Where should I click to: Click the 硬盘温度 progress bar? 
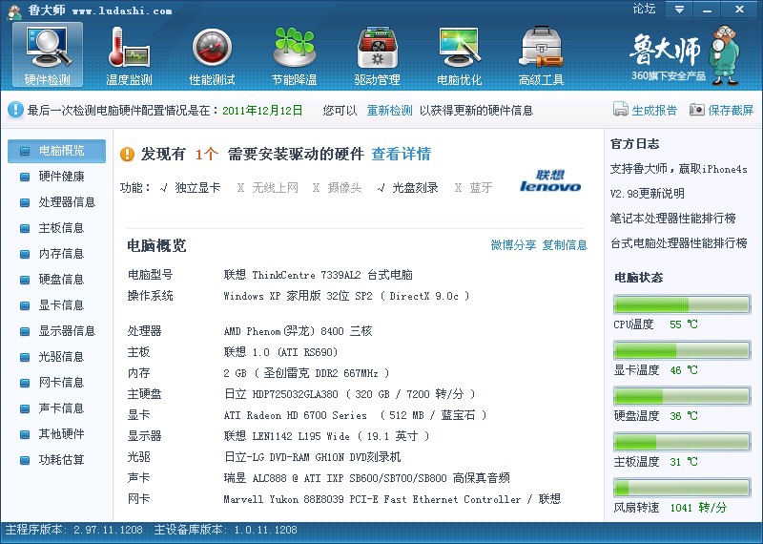(x=682, y=396)
